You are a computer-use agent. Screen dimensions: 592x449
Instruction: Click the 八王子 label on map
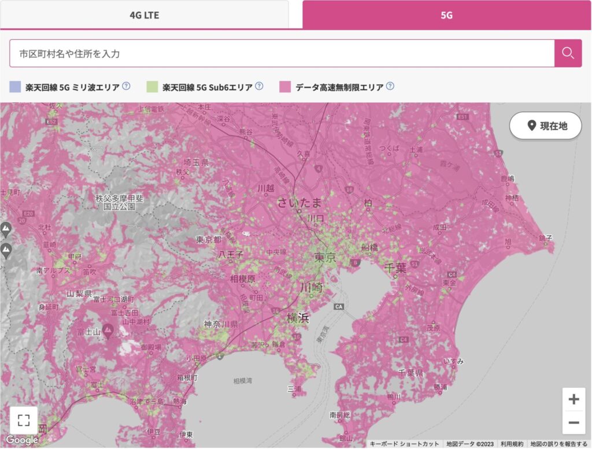(x=230, y=255)
